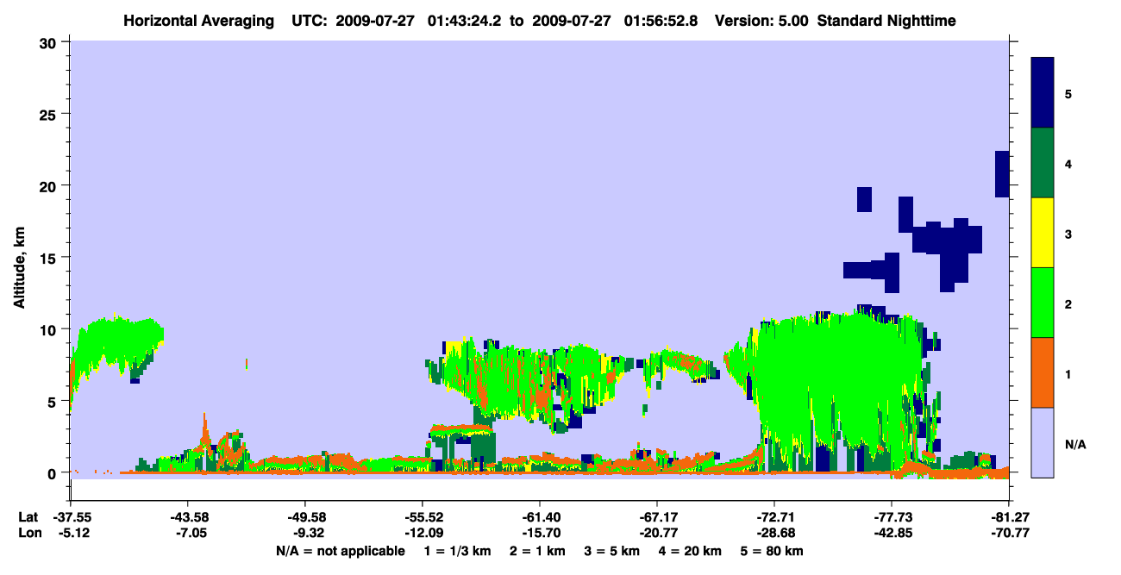This screenshot has height=575, width=1121.
Task: Click the yellow level 3 legend swatch
Action: [1043, 233]
